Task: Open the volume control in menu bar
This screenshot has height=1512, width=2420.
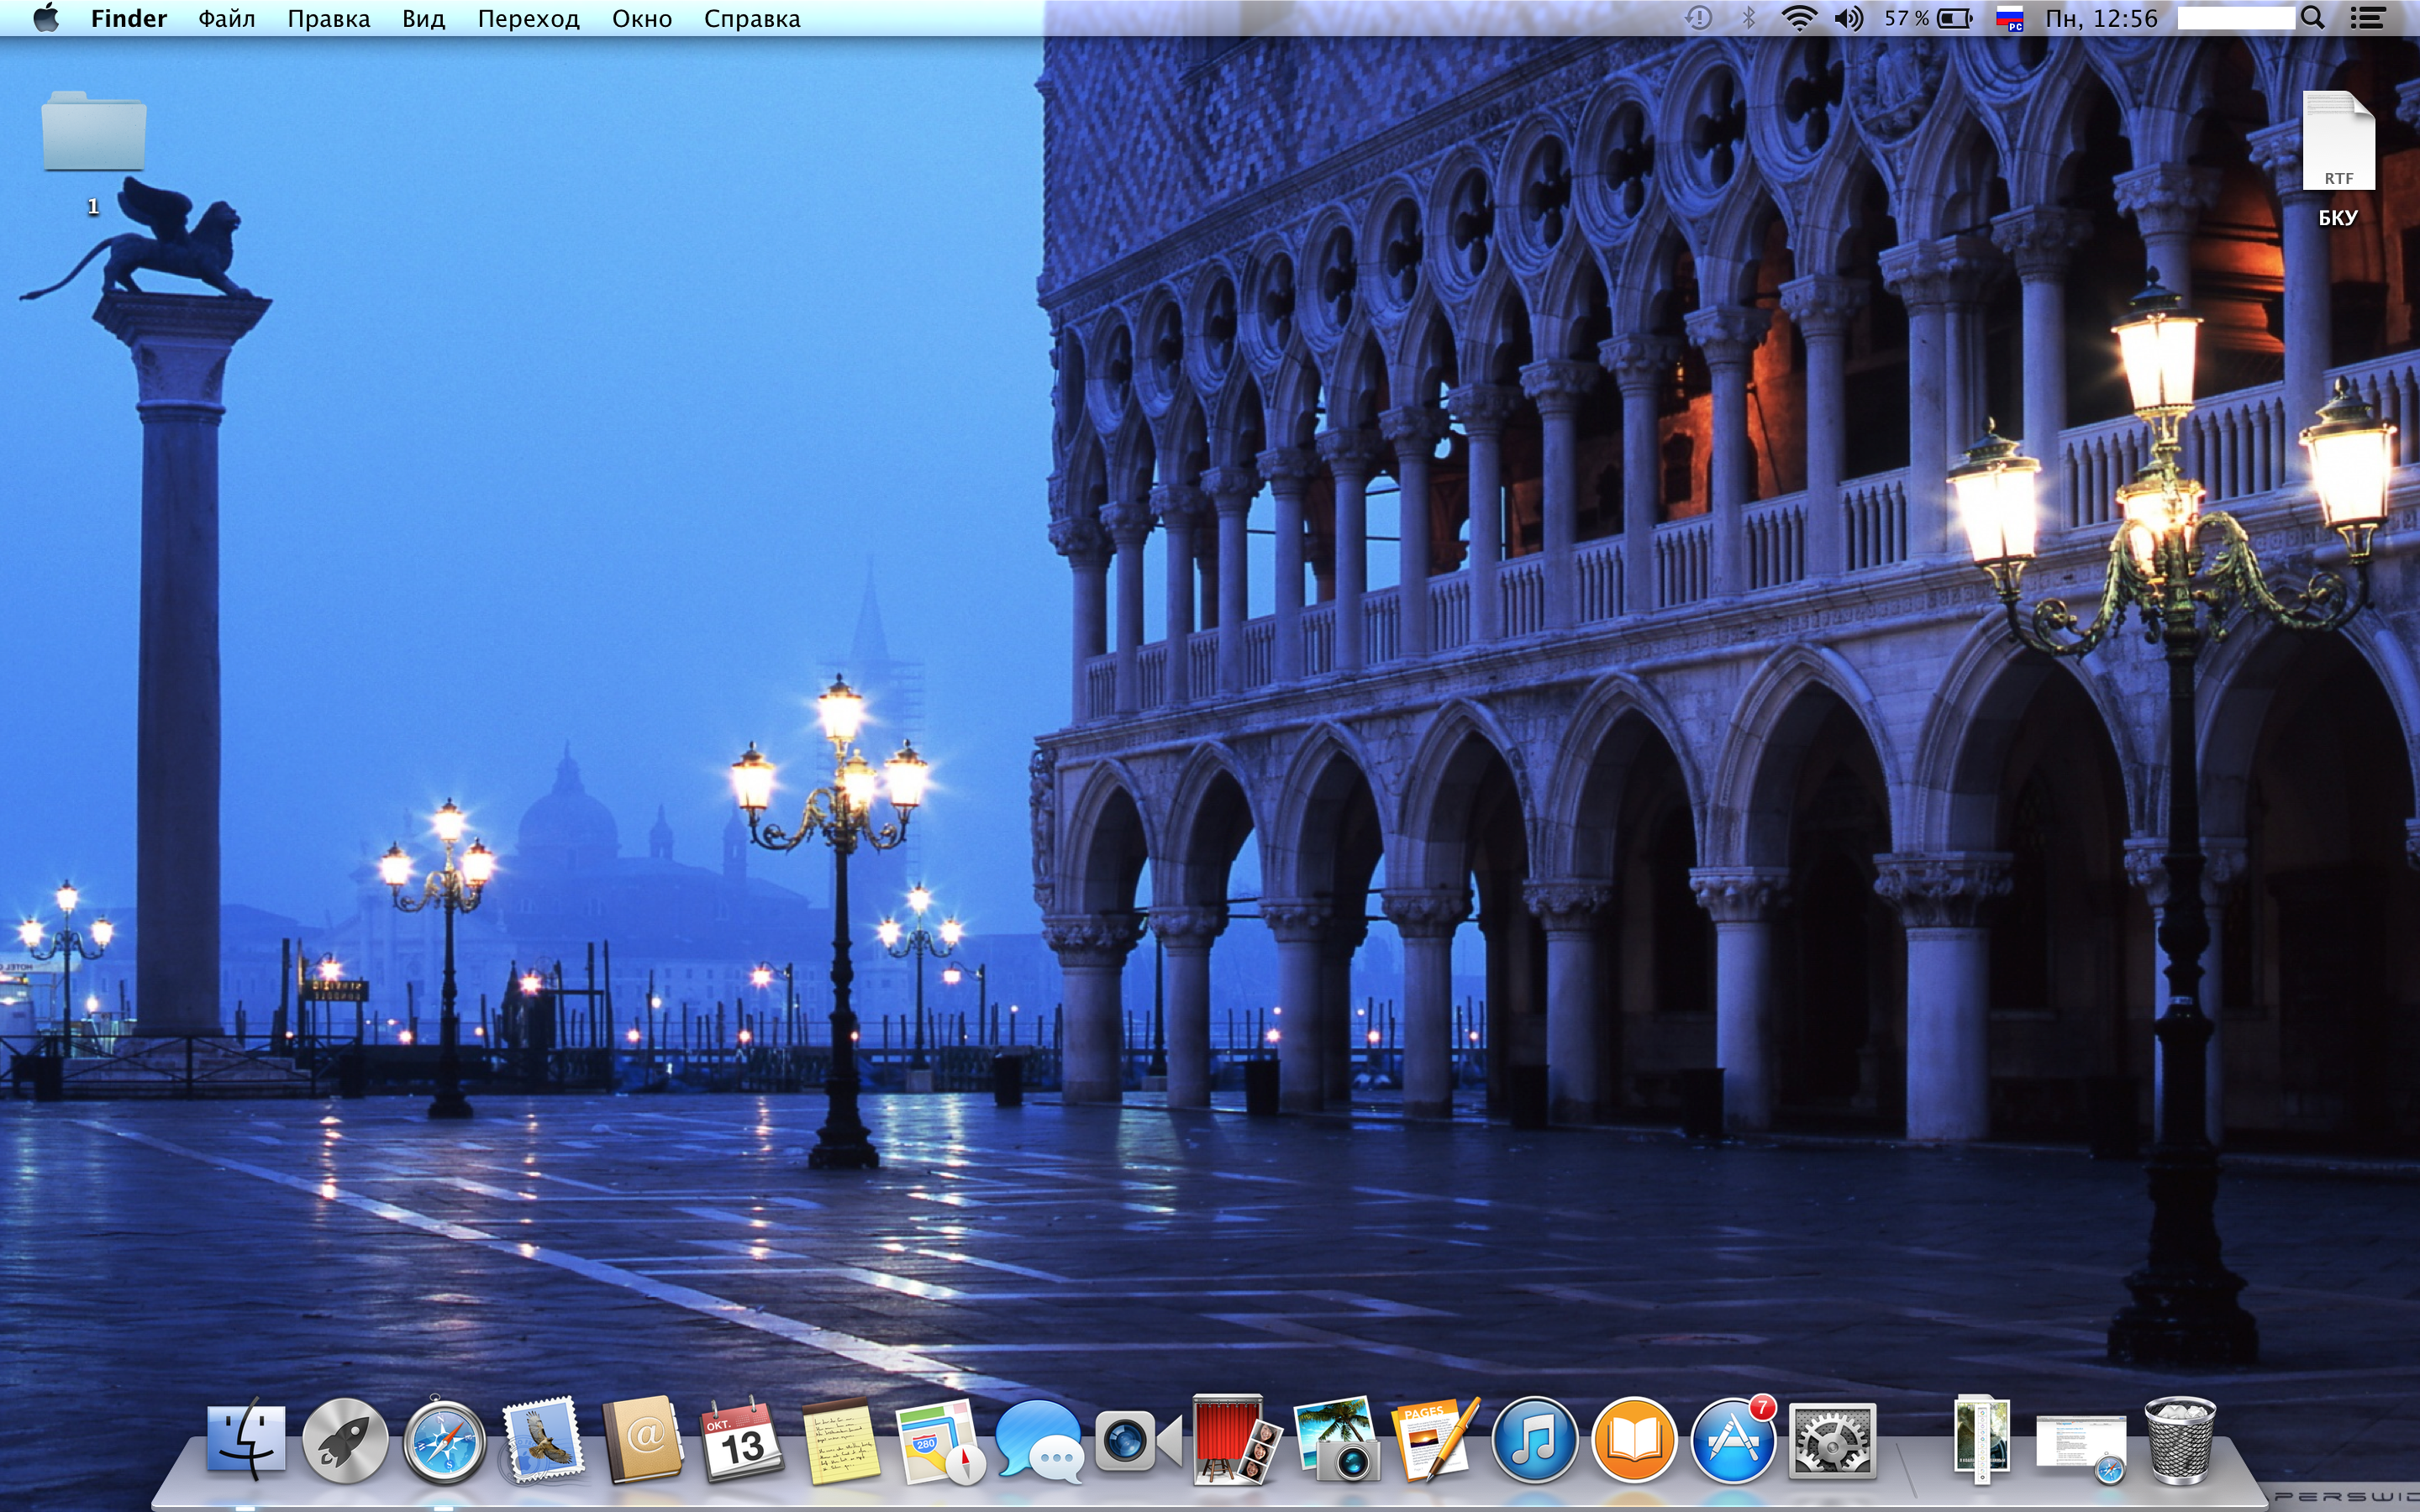Action: coord(1849,18)
